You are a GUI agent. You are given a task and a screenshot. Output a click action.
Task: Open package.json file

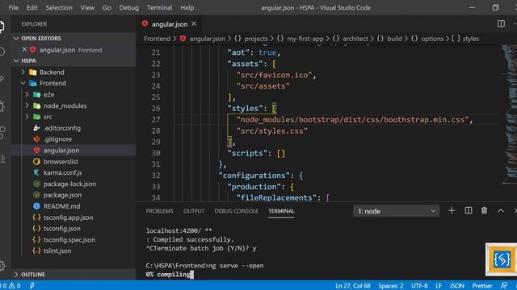coord(62,195)
